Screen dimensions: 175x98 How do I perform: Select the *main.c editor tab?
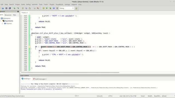point(25,13)
